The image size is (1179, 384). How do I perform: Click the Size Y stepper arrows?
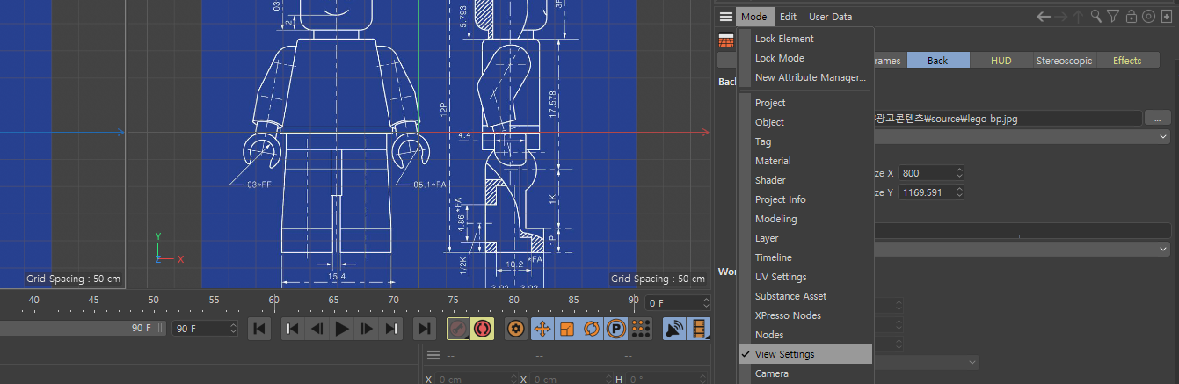tap(959, 192)
